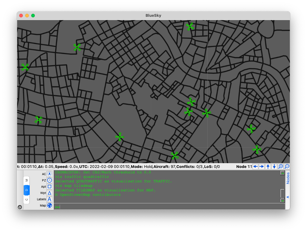This screenshot has width=307, height=232.
Task: Click the pan right arrow button
Action: (x=262, y=166)
